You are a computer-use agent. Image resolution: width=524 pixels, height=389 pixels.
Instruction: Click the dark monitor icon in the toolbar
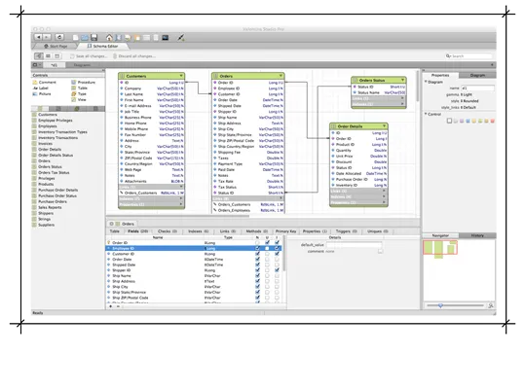pyautogui.click(x=165, y=37)
